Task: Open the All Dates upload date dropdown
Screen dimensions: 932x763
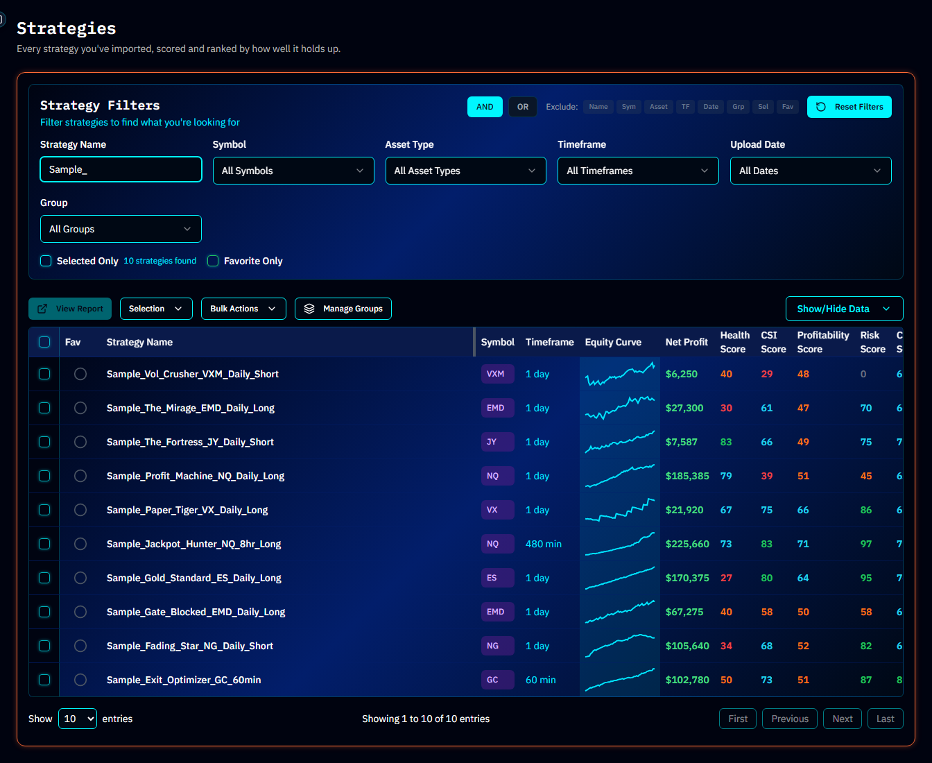Action: tap(811, 171)
